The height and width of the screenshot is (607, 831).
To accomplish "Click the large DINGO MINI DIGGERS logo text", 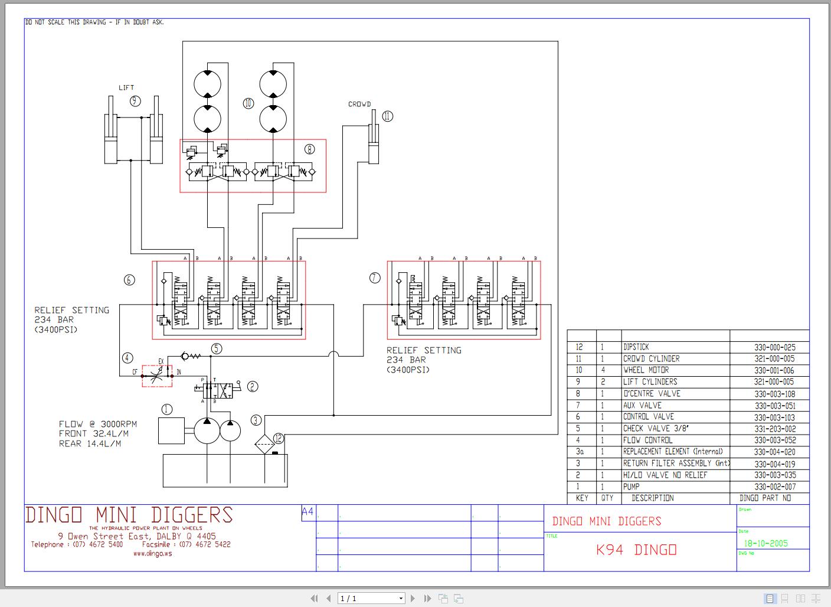I will (129, 515).
